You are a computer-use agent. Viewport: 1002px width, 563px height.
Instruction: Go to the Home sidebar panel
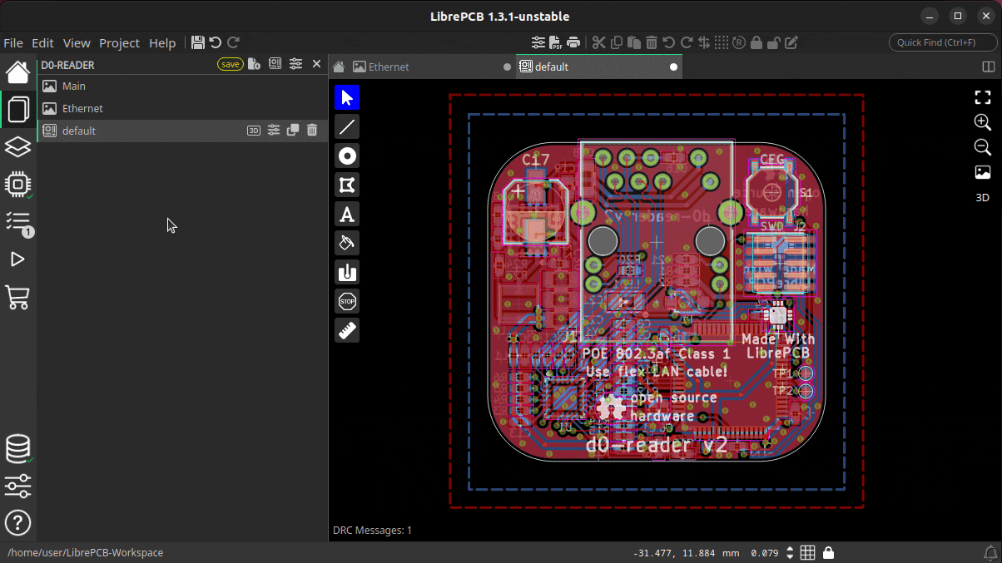point(17,72)
